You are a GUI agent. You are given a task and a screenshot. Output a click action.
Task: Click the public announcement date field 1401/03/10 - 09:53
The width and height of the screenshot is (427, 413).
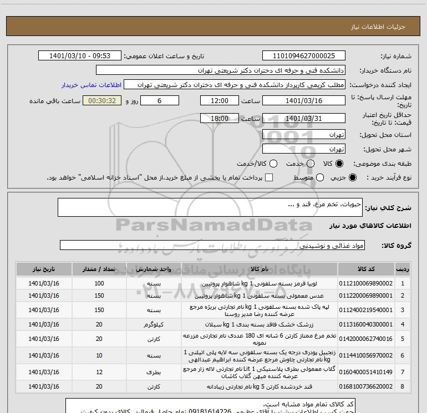(80, 56)
